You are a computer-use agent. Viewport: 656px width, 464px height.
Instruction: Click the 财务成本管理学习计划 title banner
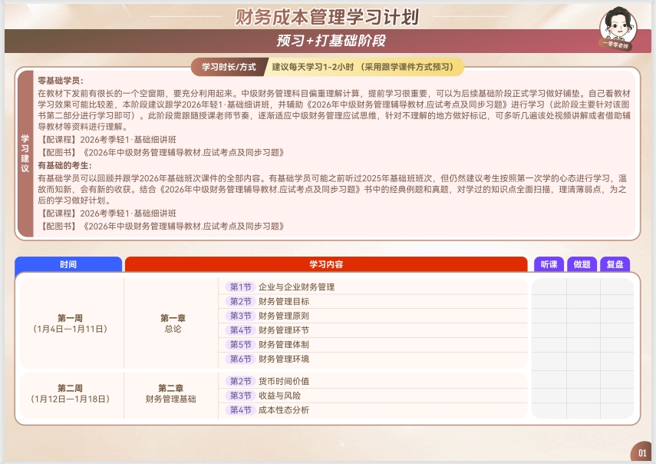pos(328,13)
